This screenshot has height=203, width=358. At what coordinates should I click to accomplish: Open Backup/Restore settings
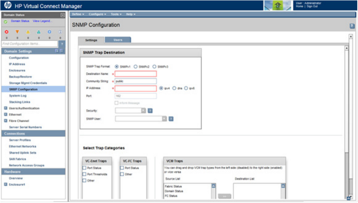pos(20,77)
